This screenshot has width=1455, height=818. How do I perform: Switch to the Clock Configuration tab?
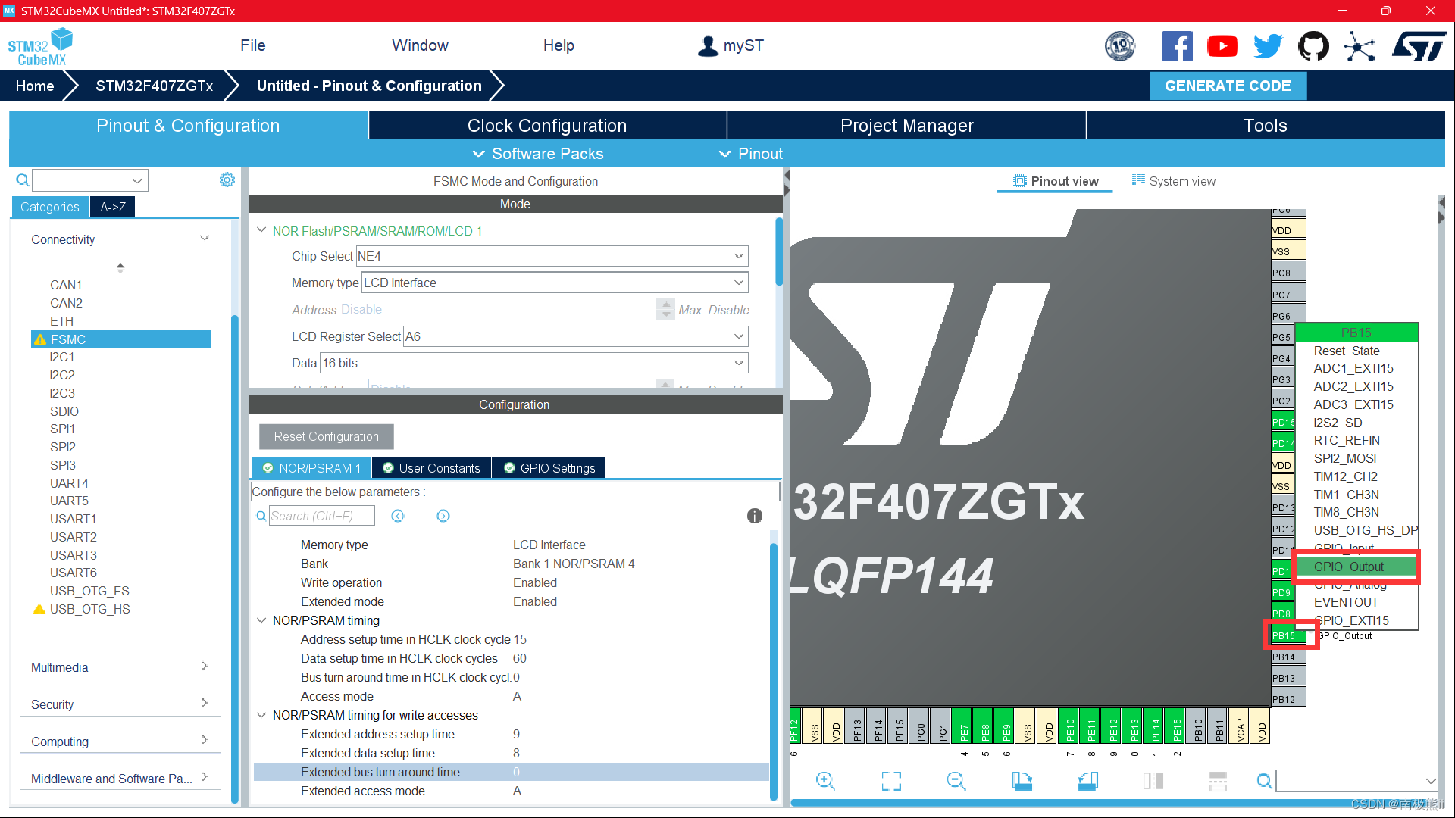(x=547, y=125)
